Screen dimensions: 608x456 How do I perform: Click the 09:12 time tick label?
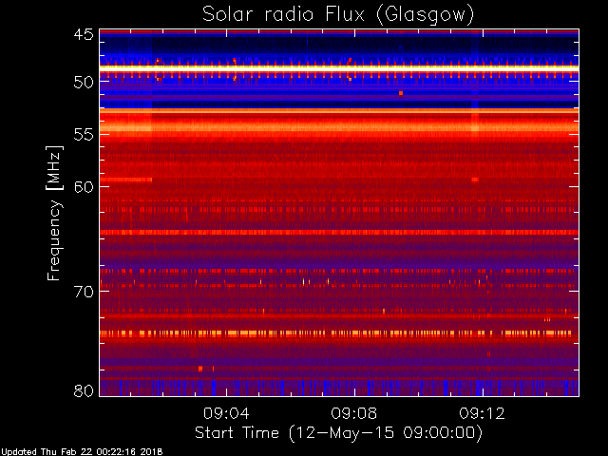pos(482,413)
